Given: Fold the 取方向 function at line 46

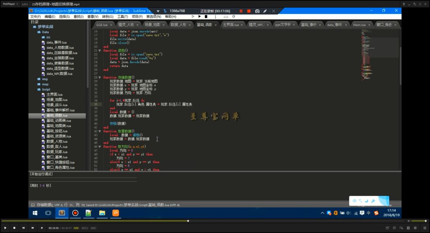Looking at the screenshot, I should pos(100,147).
